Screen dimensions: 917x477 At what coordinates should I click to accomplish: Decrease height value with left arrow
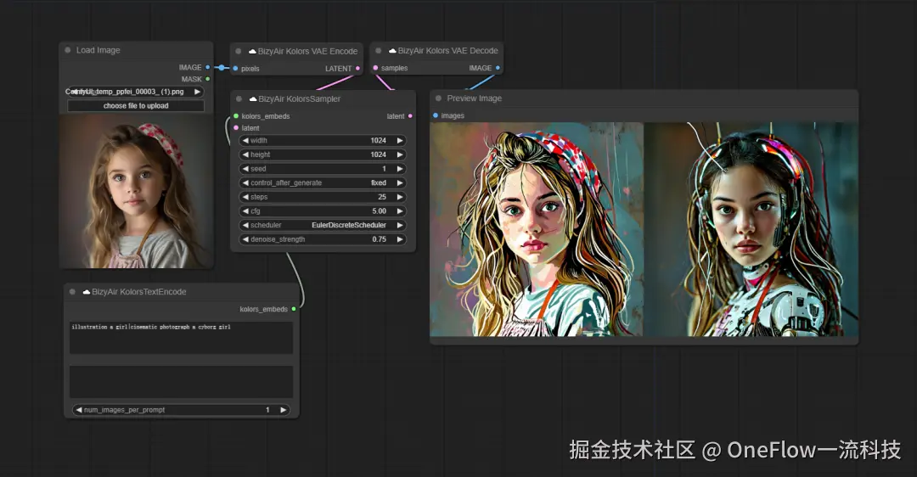[x=245, y=154]
